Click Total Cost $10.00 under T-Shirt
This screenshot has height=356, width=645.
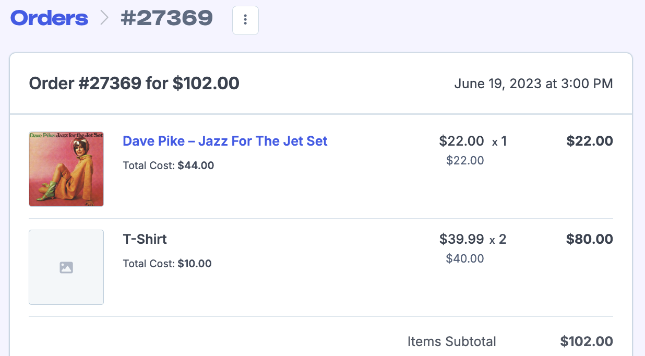coord(167,264)
